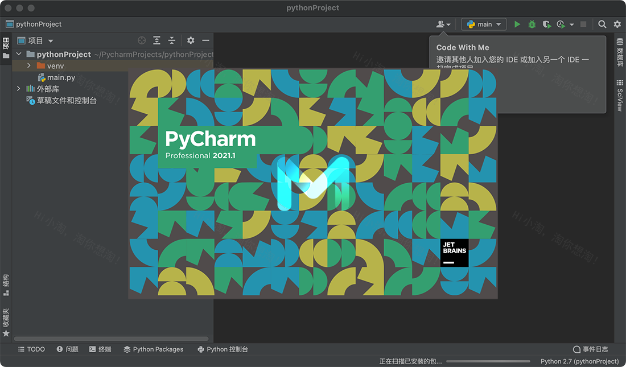The height and width of the screenshot is (367, 626).
Task: Select the venv folder row
Action: (x=113, y=65)
